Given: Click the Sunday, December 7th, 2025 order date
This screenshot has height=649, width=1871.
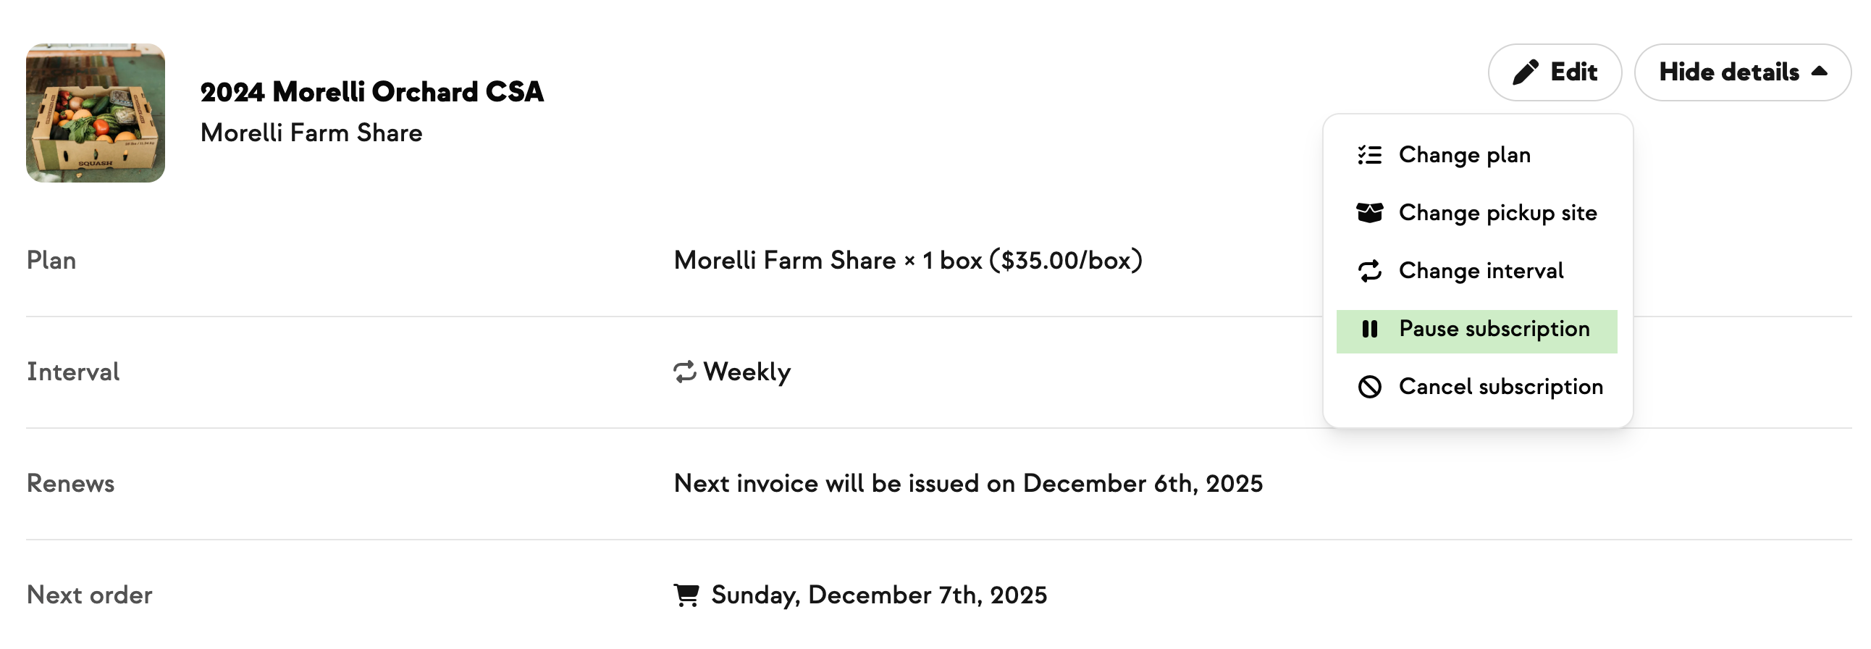Looking at the screenshot, I should (878, 595).
